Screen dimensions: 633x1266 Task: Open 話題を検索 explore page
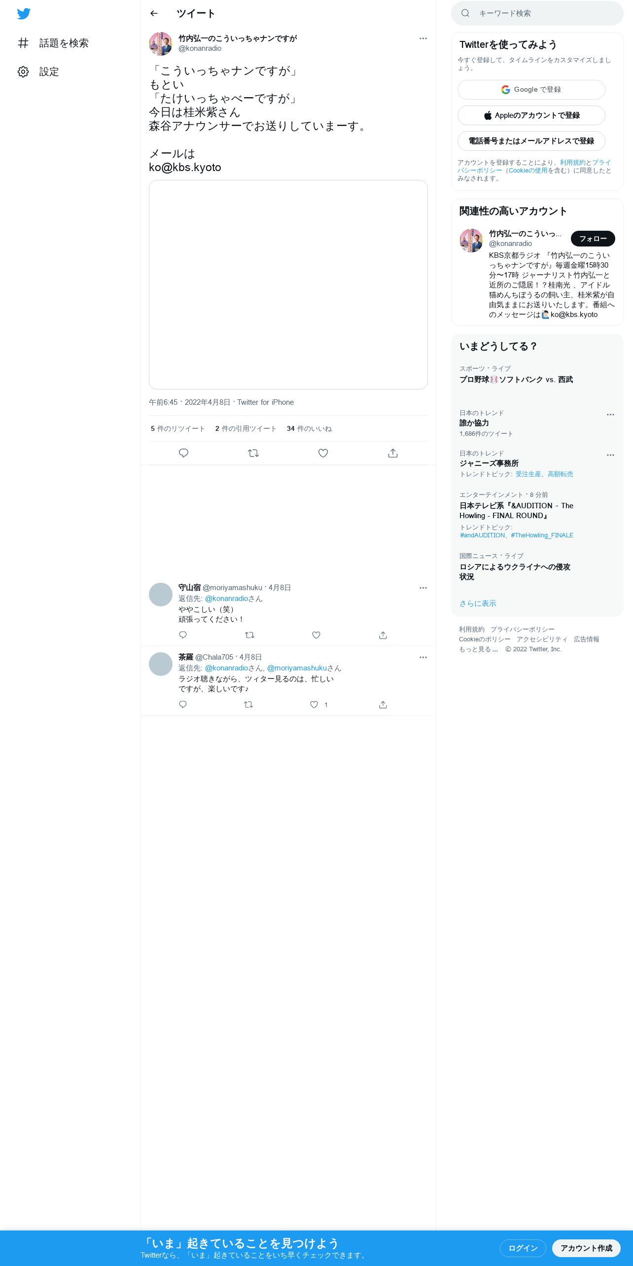(x=53, y=43)
